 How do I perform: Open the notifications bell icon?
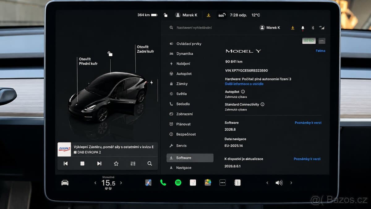[x=303, y=28]
